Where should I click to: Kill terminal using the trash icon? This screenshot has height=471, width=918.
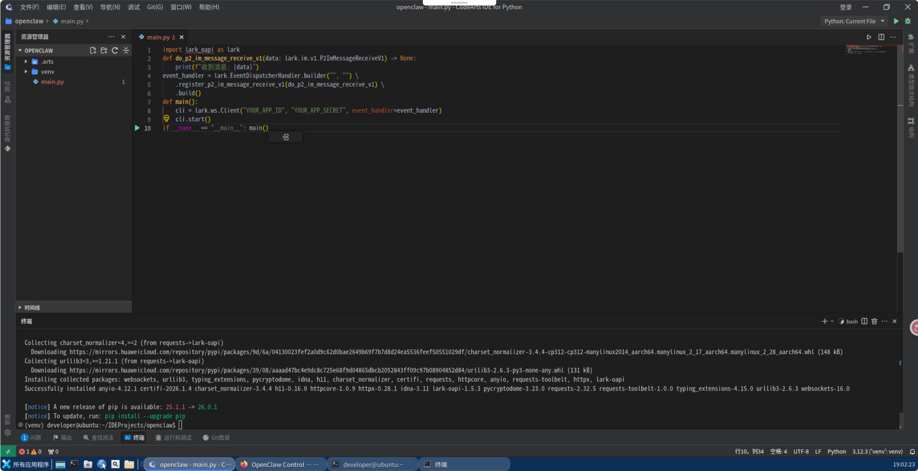pyautogui.click(x=874, y=321)
